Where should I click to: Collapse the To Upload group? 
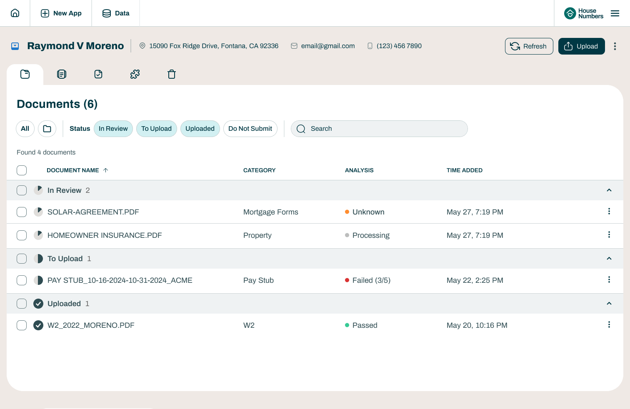(609, 259)
